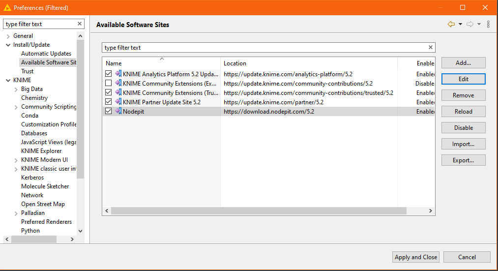
Task: Uncheck KNIME Analytics Platform 5.2 update site
Action: (108, 74)
